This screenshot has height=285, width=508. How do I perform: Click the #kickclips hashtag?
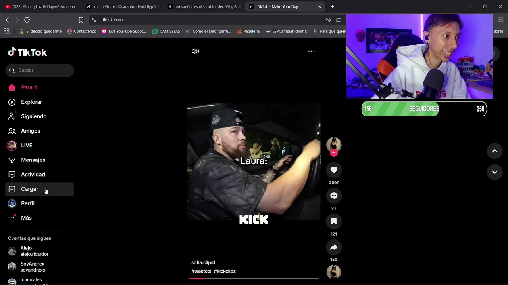225,271
